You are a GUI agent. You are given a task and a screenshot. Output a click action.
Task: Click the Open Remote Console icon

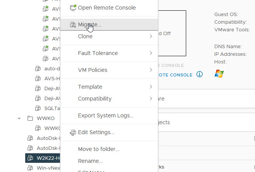tap(73, 8)
